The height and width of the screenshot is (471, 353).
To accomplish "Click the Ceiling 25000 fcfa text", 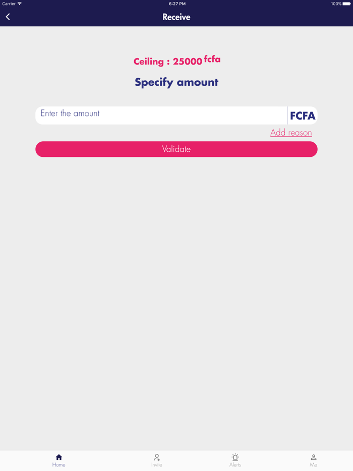I will tap(177, 61).
